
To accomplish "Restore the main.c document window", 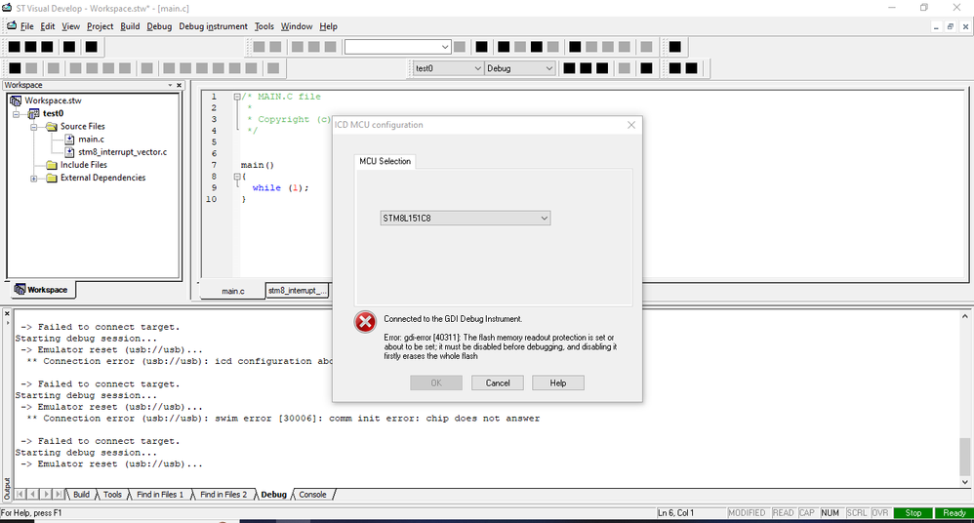I will point(951,26).
